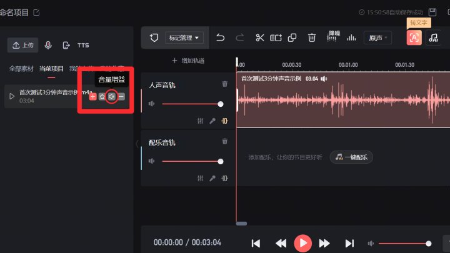
Task: Click the 降噪 noise reduction icon
Action: point(334,37)
